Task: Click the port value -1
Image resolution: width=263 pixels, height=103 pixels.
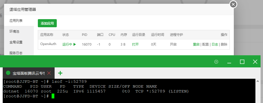Action: (99, 44)
